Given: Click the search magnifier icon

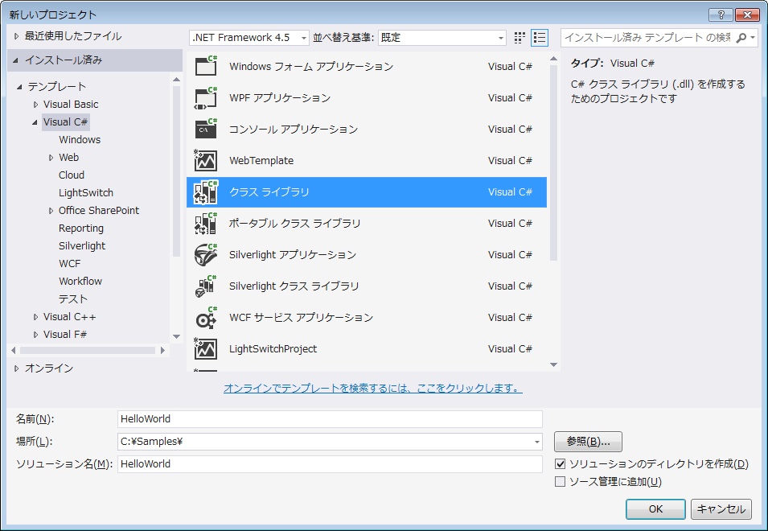Looking at the screenshot, I should [x=741, y=38].
